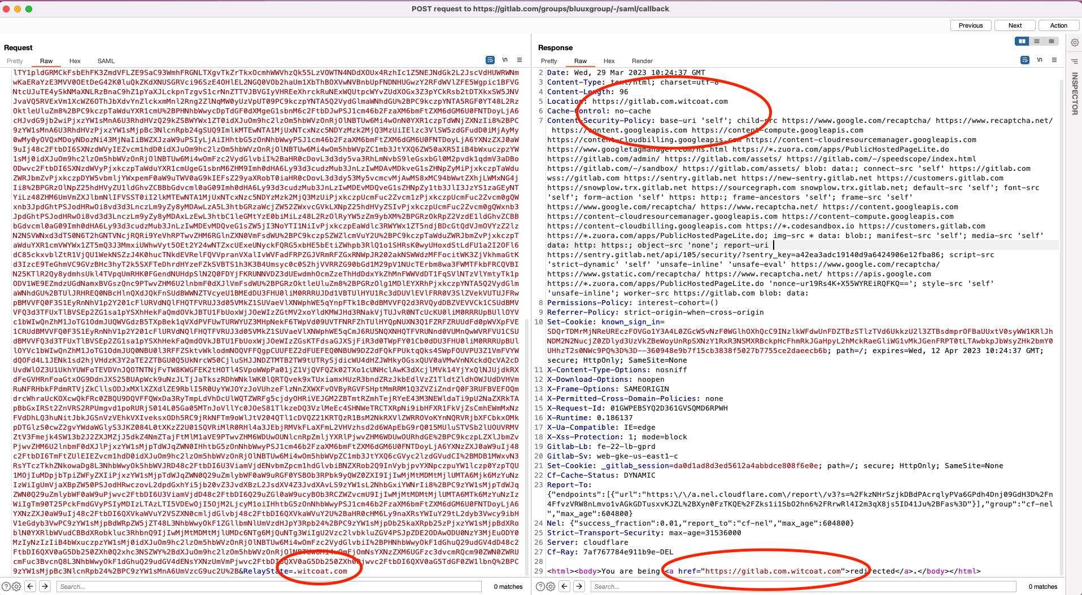Switch to the single combined panel layout
Viewport: 1082px width, 595px height.
(1051, 41)
